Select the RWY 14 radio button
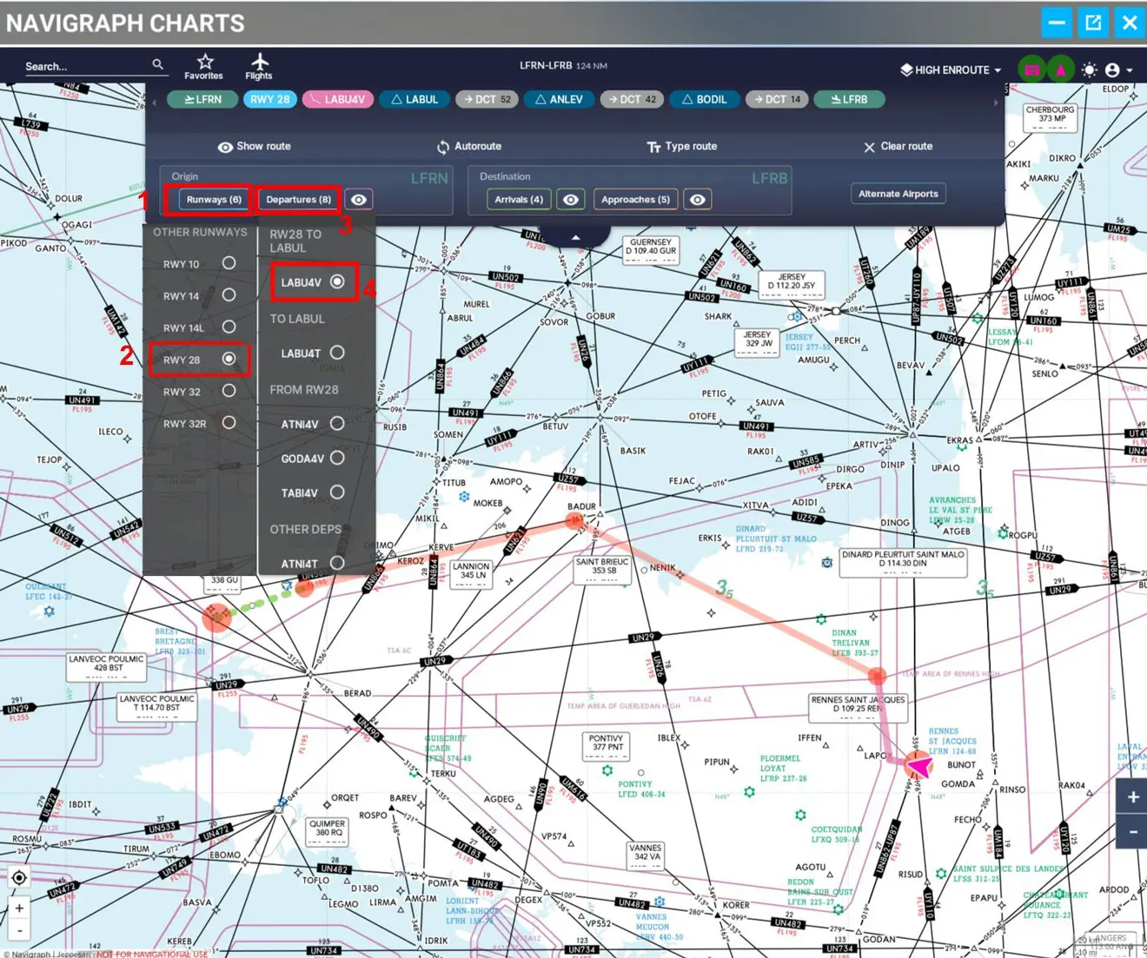Image resolution: width=1147 pixels, height=958 pixels. click(229, 295)
